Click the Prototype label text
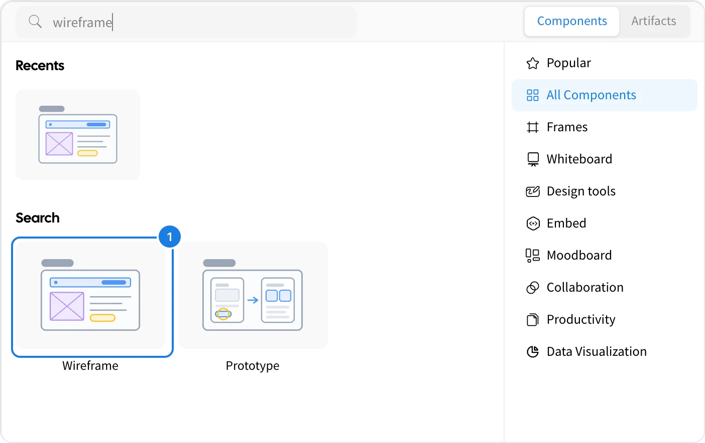705x443 pixels. pyautogui.click(x=253, y=366)
